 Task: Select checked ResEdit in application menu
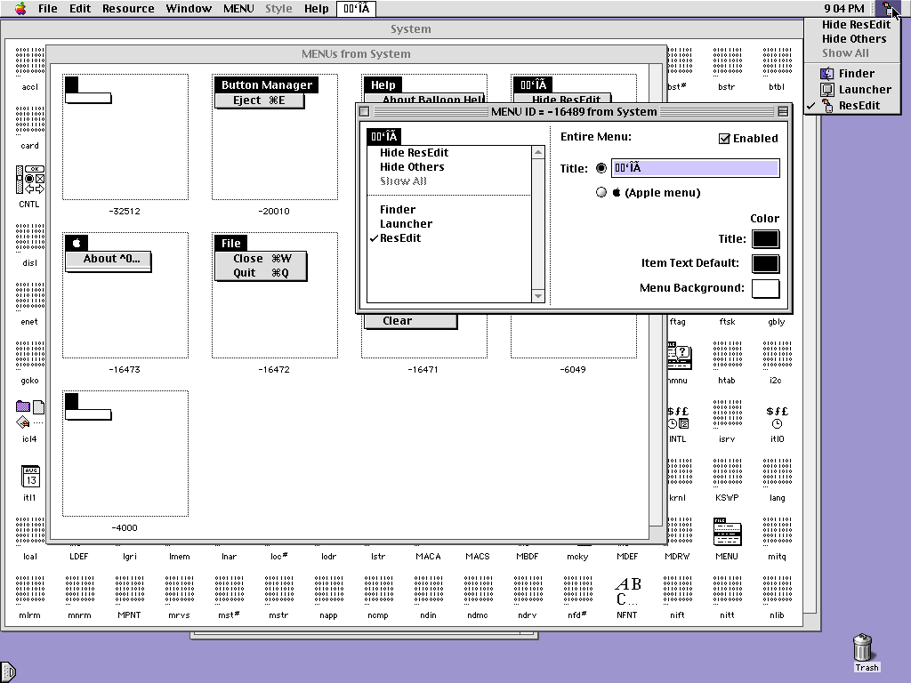coord(852,106)
